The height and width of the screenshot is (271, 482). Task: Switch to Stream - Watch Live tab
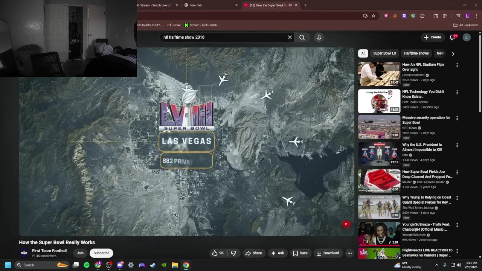(x=158, y=5)
